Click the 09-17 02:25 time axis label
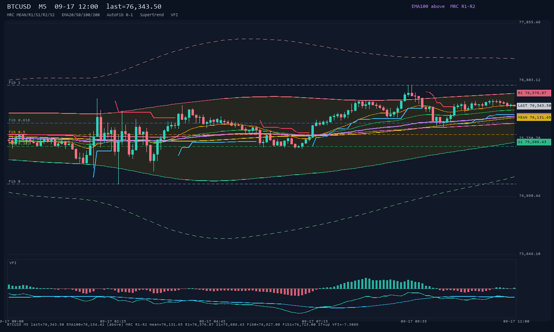 click(x=113, y=321)
